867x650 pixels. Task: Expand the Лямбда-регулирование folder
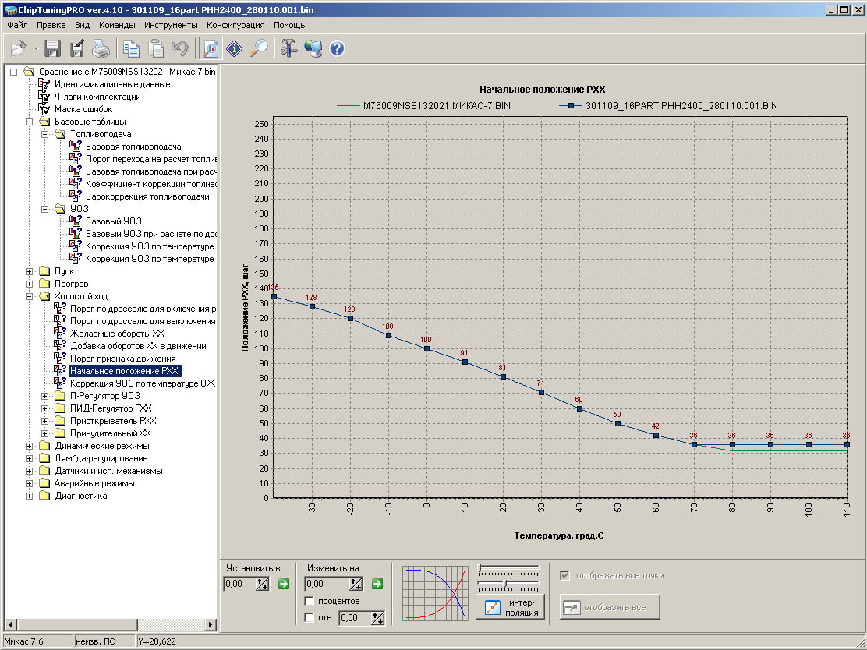coord(30,458)
